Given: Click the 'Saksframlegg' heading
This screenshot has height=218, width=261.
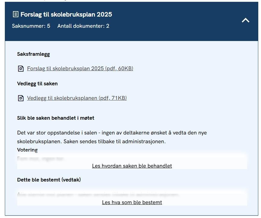Looking at the screenshot, I should click(x=33, y=54).
